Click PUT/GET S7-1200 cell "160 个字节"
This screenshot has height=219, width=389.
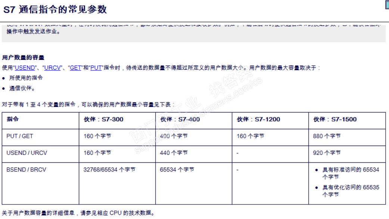pyautogui.click(x=250, y=136)
